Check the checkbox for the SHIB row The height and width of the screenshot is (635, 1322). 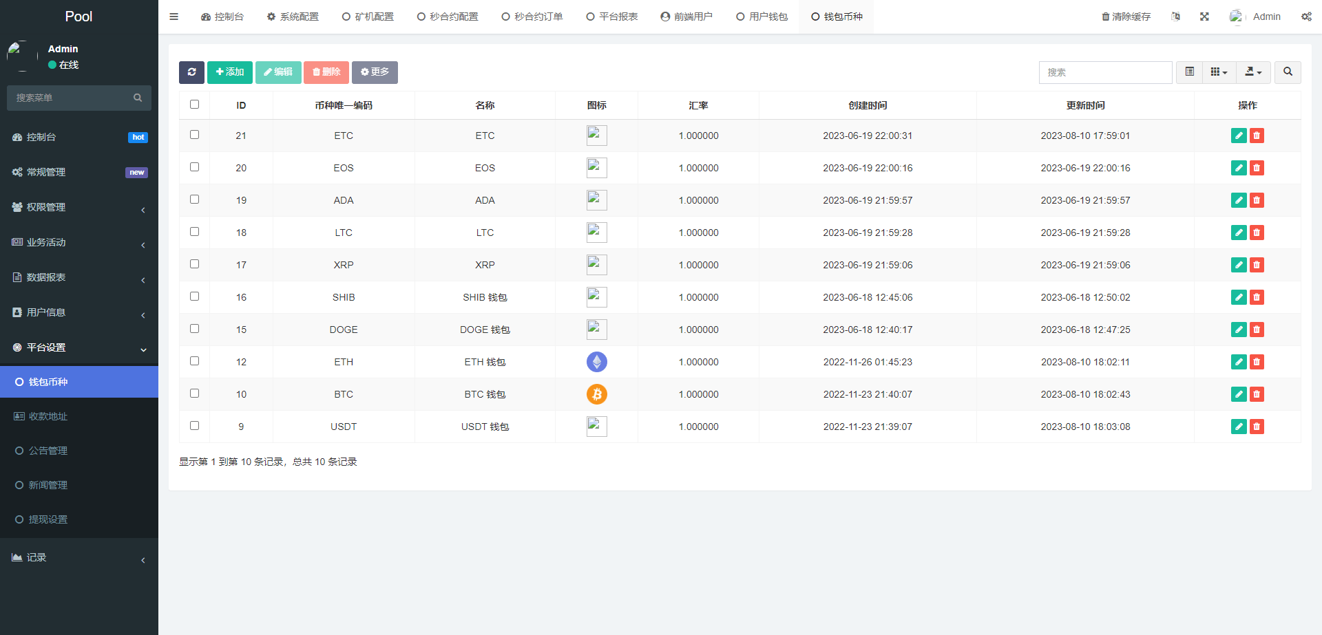click(x=195, y=296)
